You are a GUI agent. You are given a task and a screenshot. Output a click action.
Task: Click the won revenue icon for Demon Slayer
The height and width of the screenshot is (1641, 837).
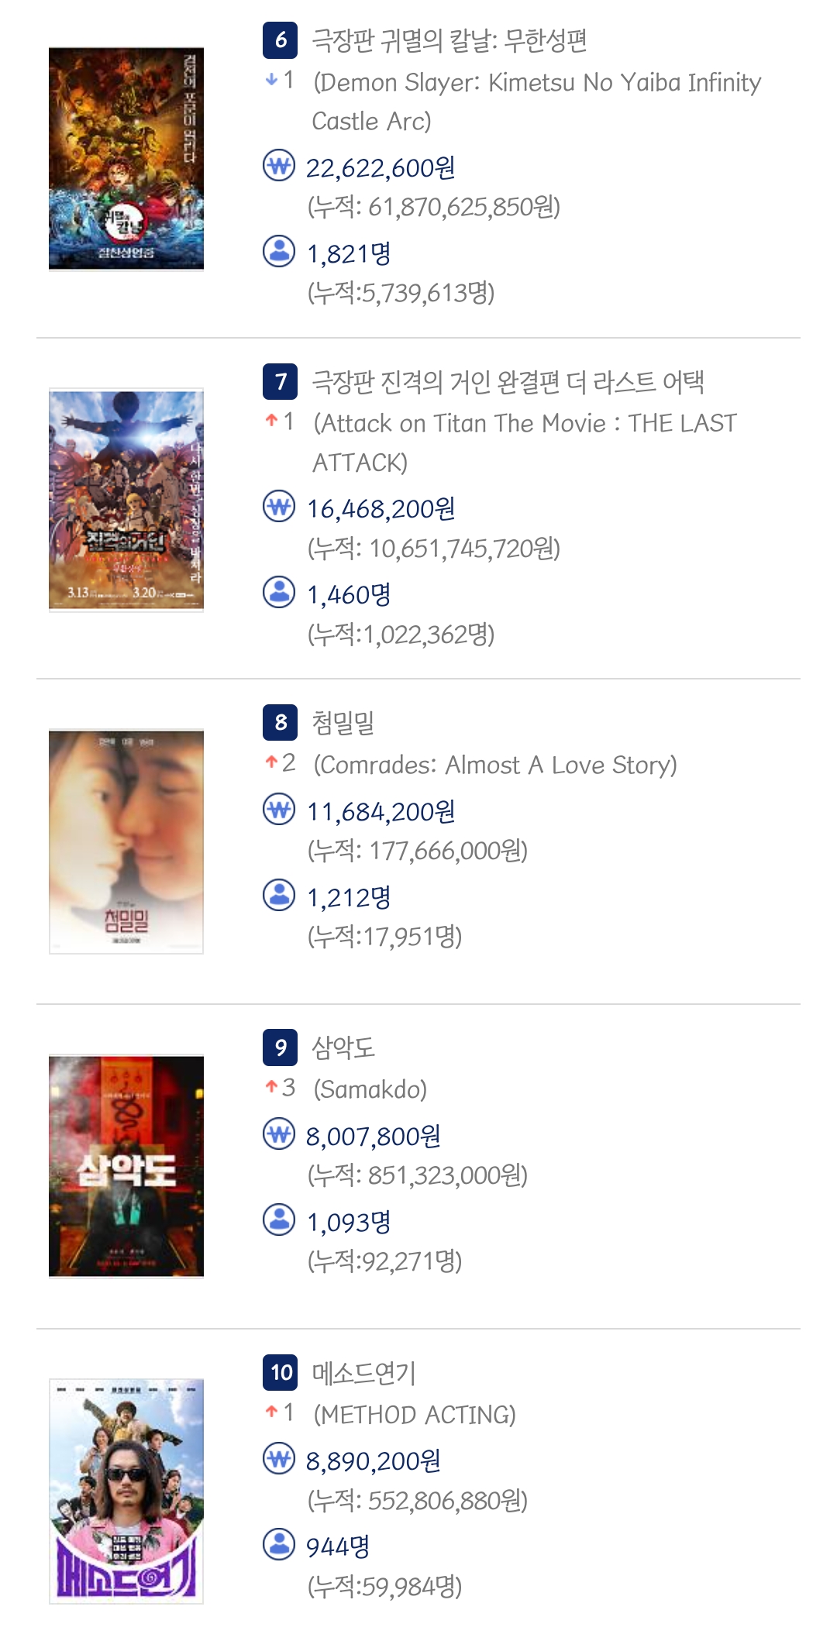click(x=279, y=165)
